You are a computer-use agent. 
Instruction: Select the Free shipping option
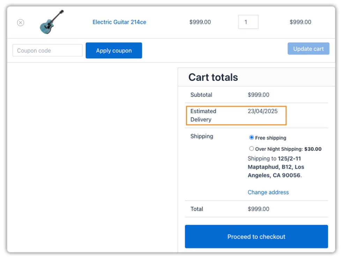251,138
